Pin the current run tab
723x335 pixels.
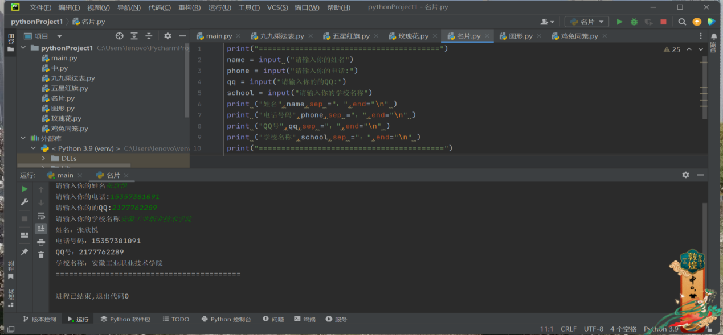pos(24,251)
